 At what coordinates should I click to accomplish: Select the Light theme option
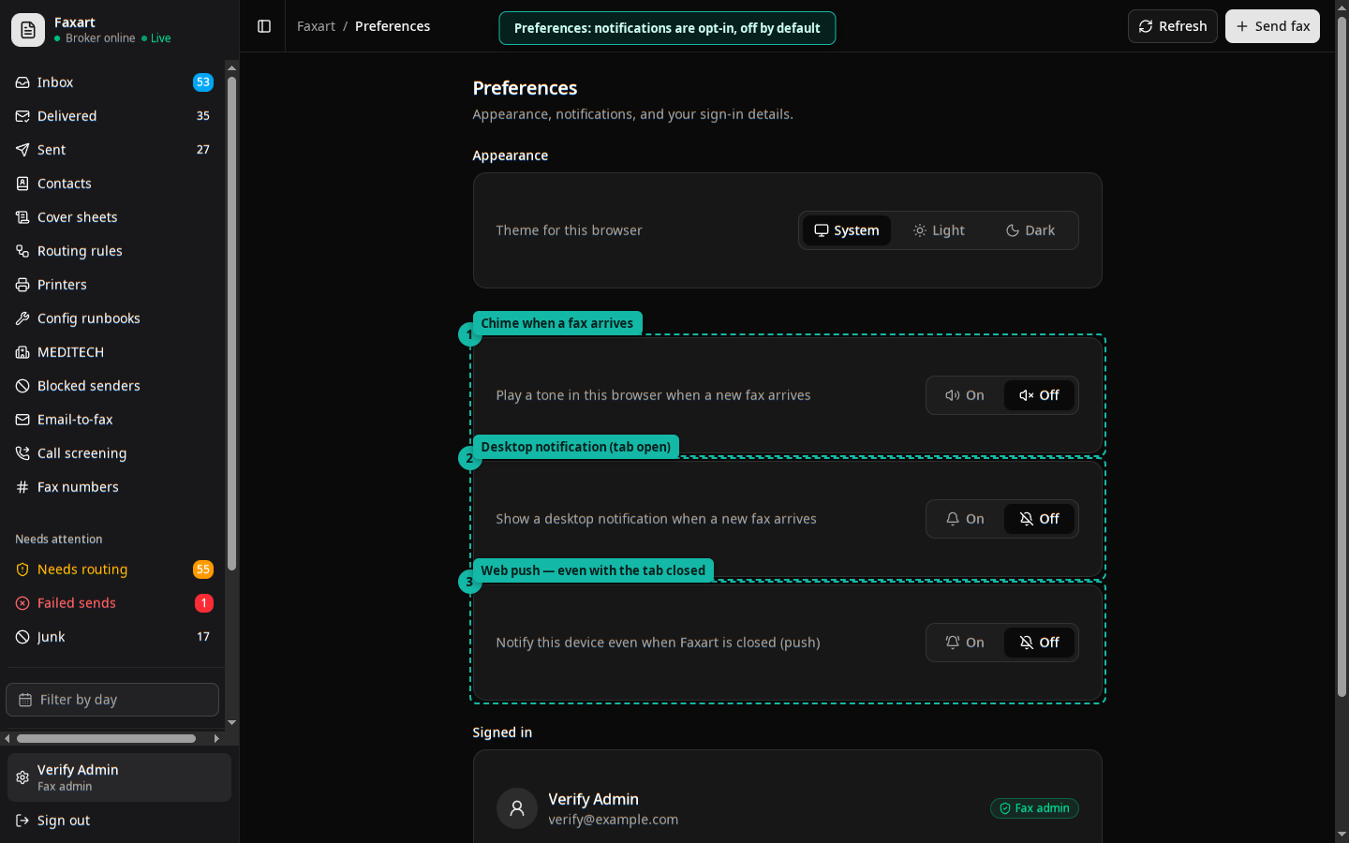click(939, 230)
